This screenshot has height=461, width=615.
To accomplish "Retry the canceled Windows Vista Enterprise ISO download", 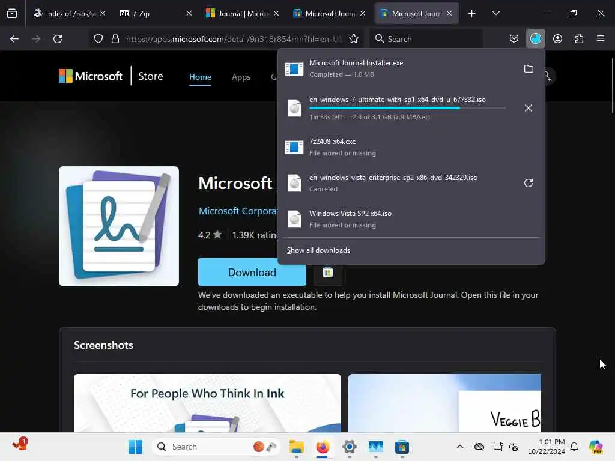I will tap(529, 183).
